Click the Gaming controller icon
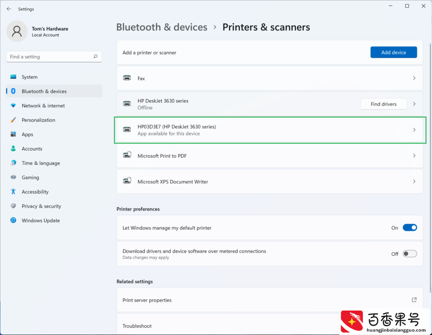This screenshot has height=335, width=432. click(x=13, y=177)
